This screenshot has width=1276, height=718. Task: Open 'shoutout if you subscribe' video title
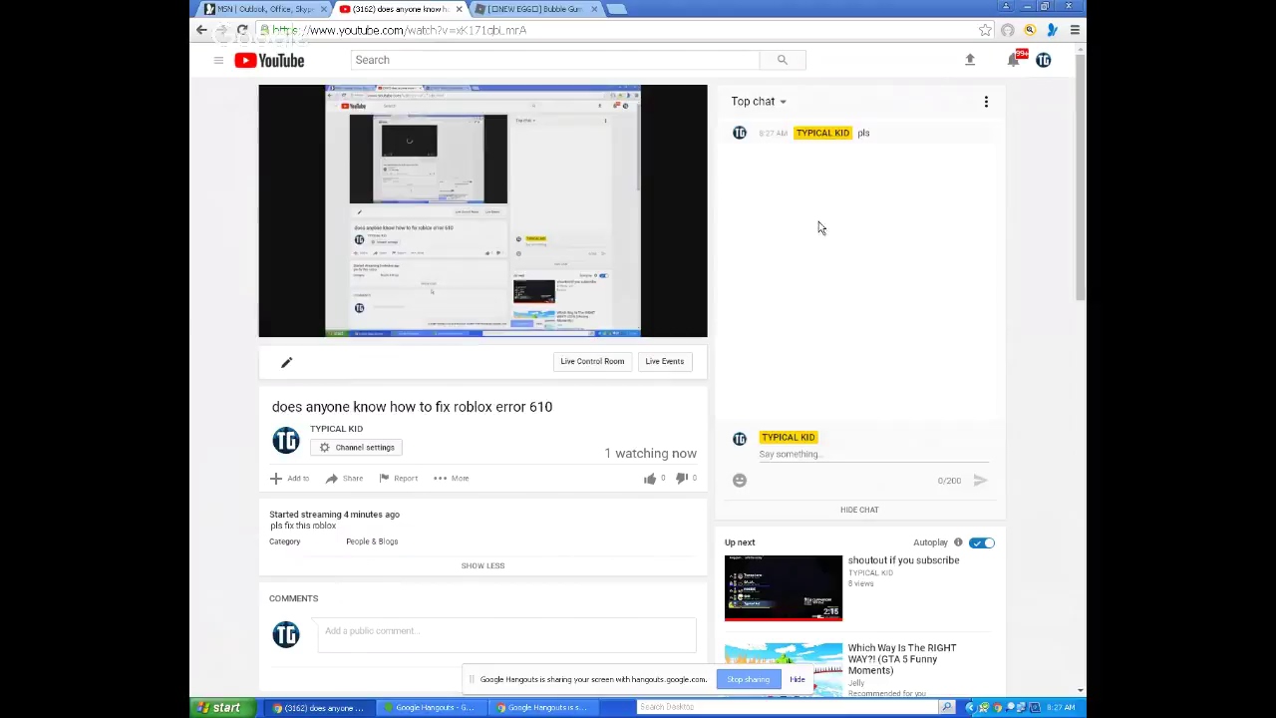903,560
